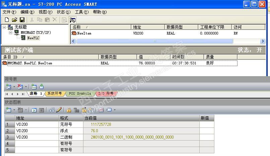Viewport: 270px width, 156px height.
Task: Click the Cut scissors icon
Action: tap(32, 20)
